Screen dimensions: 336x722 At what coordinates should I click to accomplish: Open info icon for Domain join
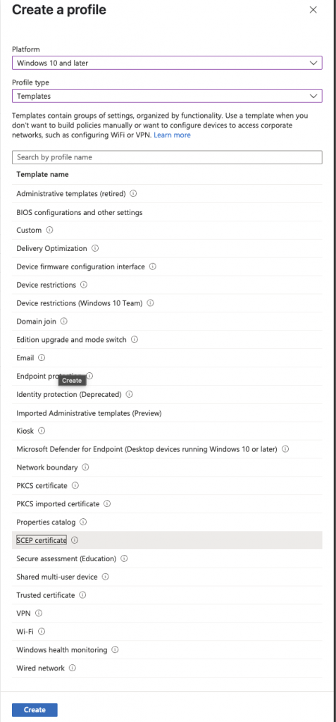click(64, 321)
